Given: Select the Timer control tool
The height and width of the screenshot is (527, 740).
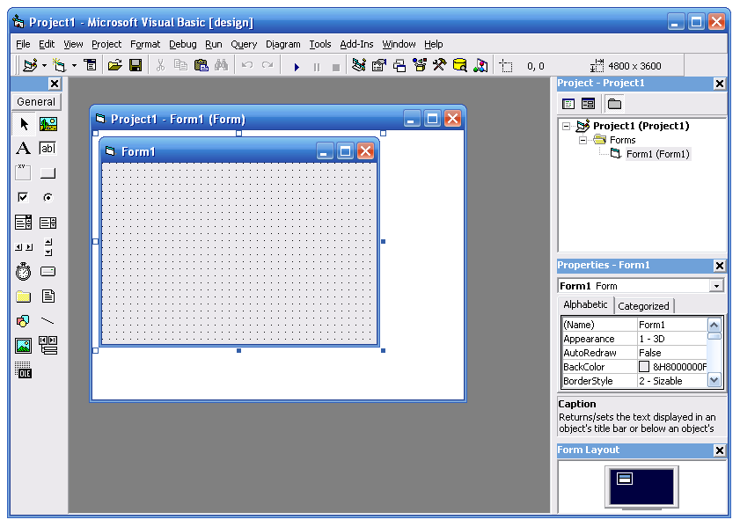Looking at the screenshot, I should coord(23,272).
